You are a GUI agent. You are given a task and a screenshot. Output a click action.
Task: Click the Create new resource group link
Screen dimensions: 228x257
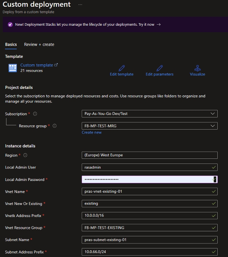(x=92, y=132)
